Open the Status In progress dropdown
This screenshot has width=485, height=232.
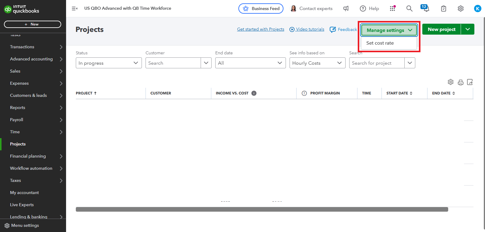coord(109,63)
